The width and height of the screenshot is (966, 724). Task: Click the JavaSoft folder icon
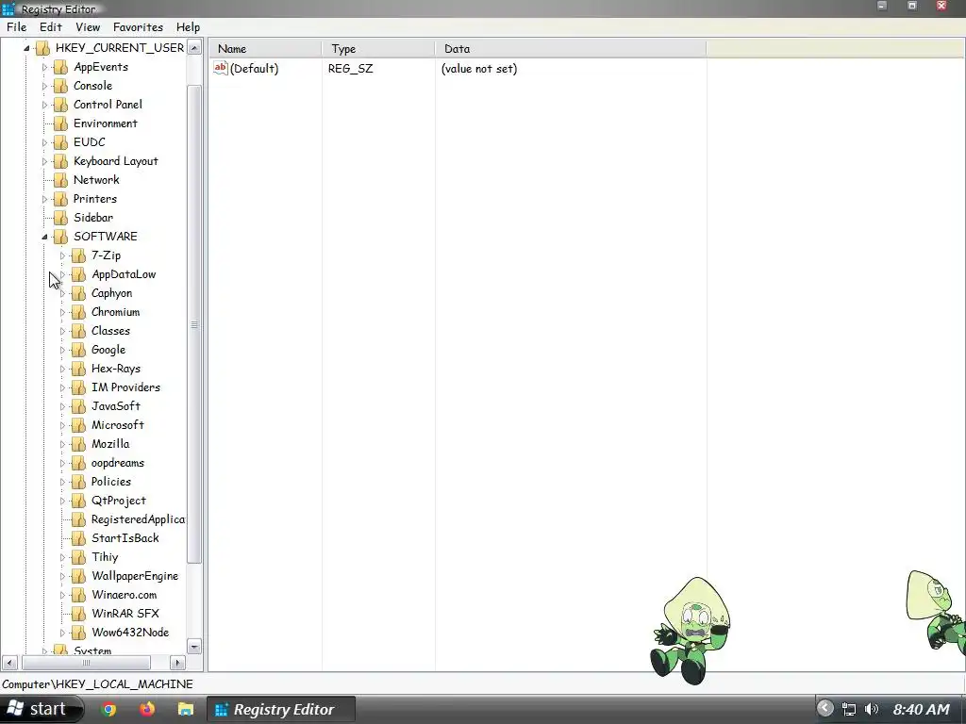(78, 406)
